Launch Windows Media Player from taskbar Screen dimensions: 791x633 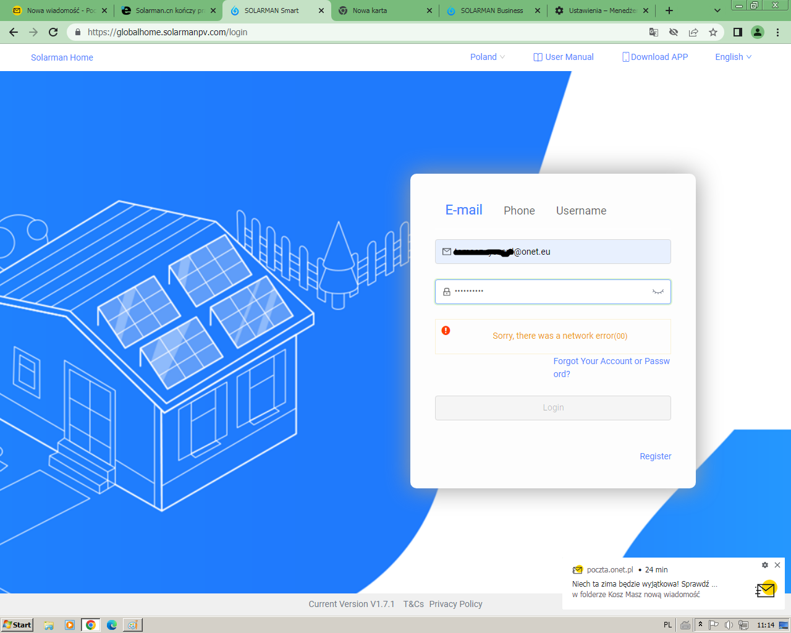point(70,625)
